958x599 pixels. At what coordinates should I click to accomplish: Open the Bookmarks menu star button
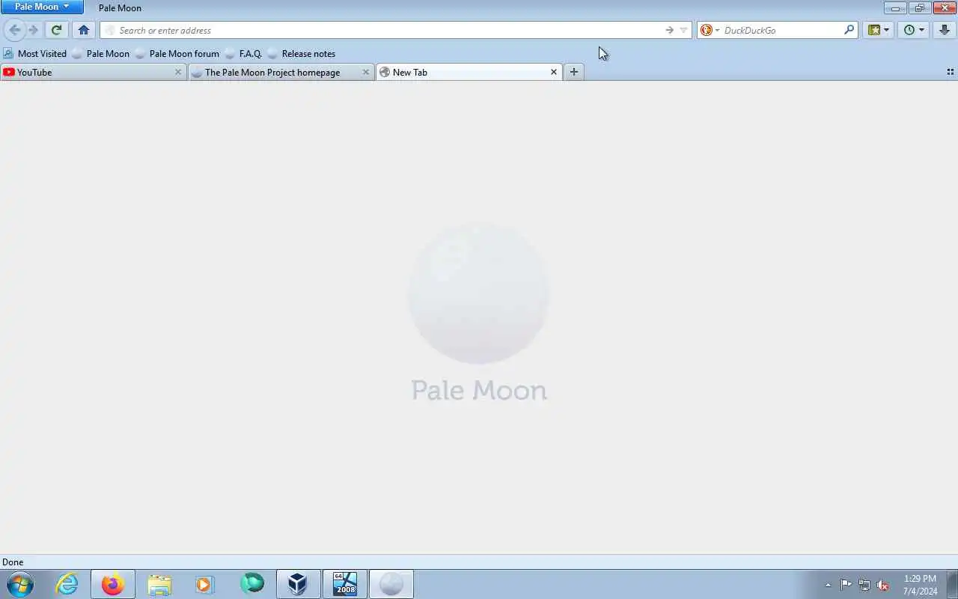coord(873,30)
